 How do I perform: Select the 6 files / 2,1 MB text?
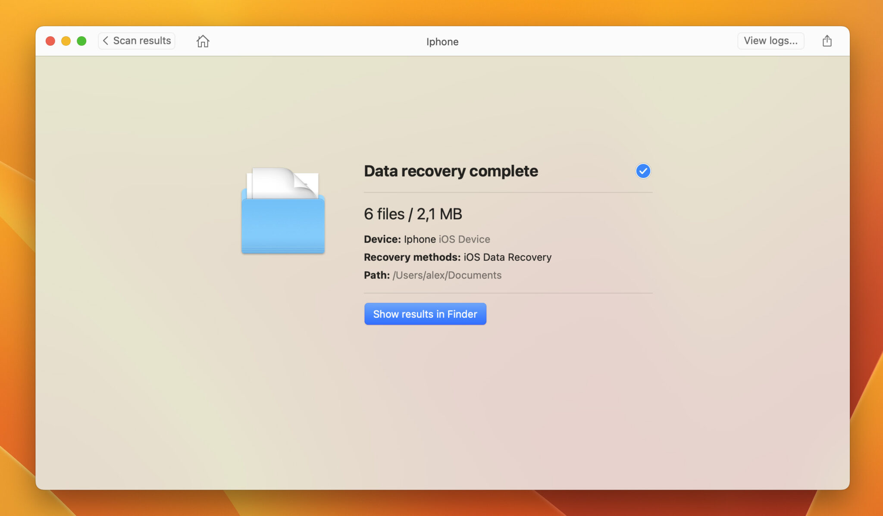tap(413, 214)
